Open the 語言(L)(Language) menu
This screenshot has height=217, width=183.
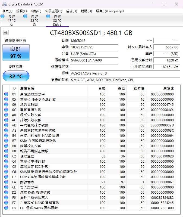[x=110, y=11]
